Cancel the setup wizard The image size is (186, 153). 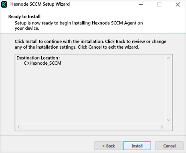click(x=170, y=146)
